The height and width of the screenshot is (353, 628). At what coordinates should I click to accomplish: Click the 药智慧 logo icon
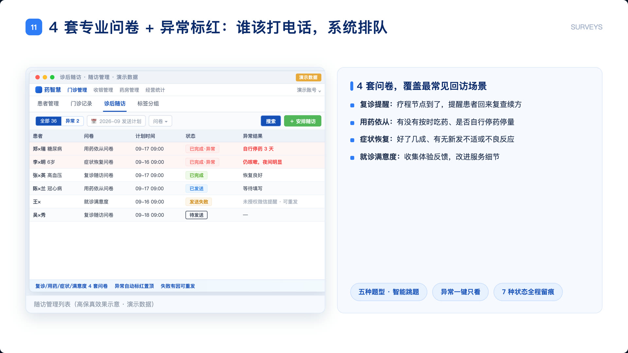[x=39, y=90]
